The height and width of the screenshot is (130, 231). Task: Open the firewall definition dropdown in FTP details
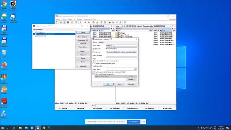tap(110, 76)
